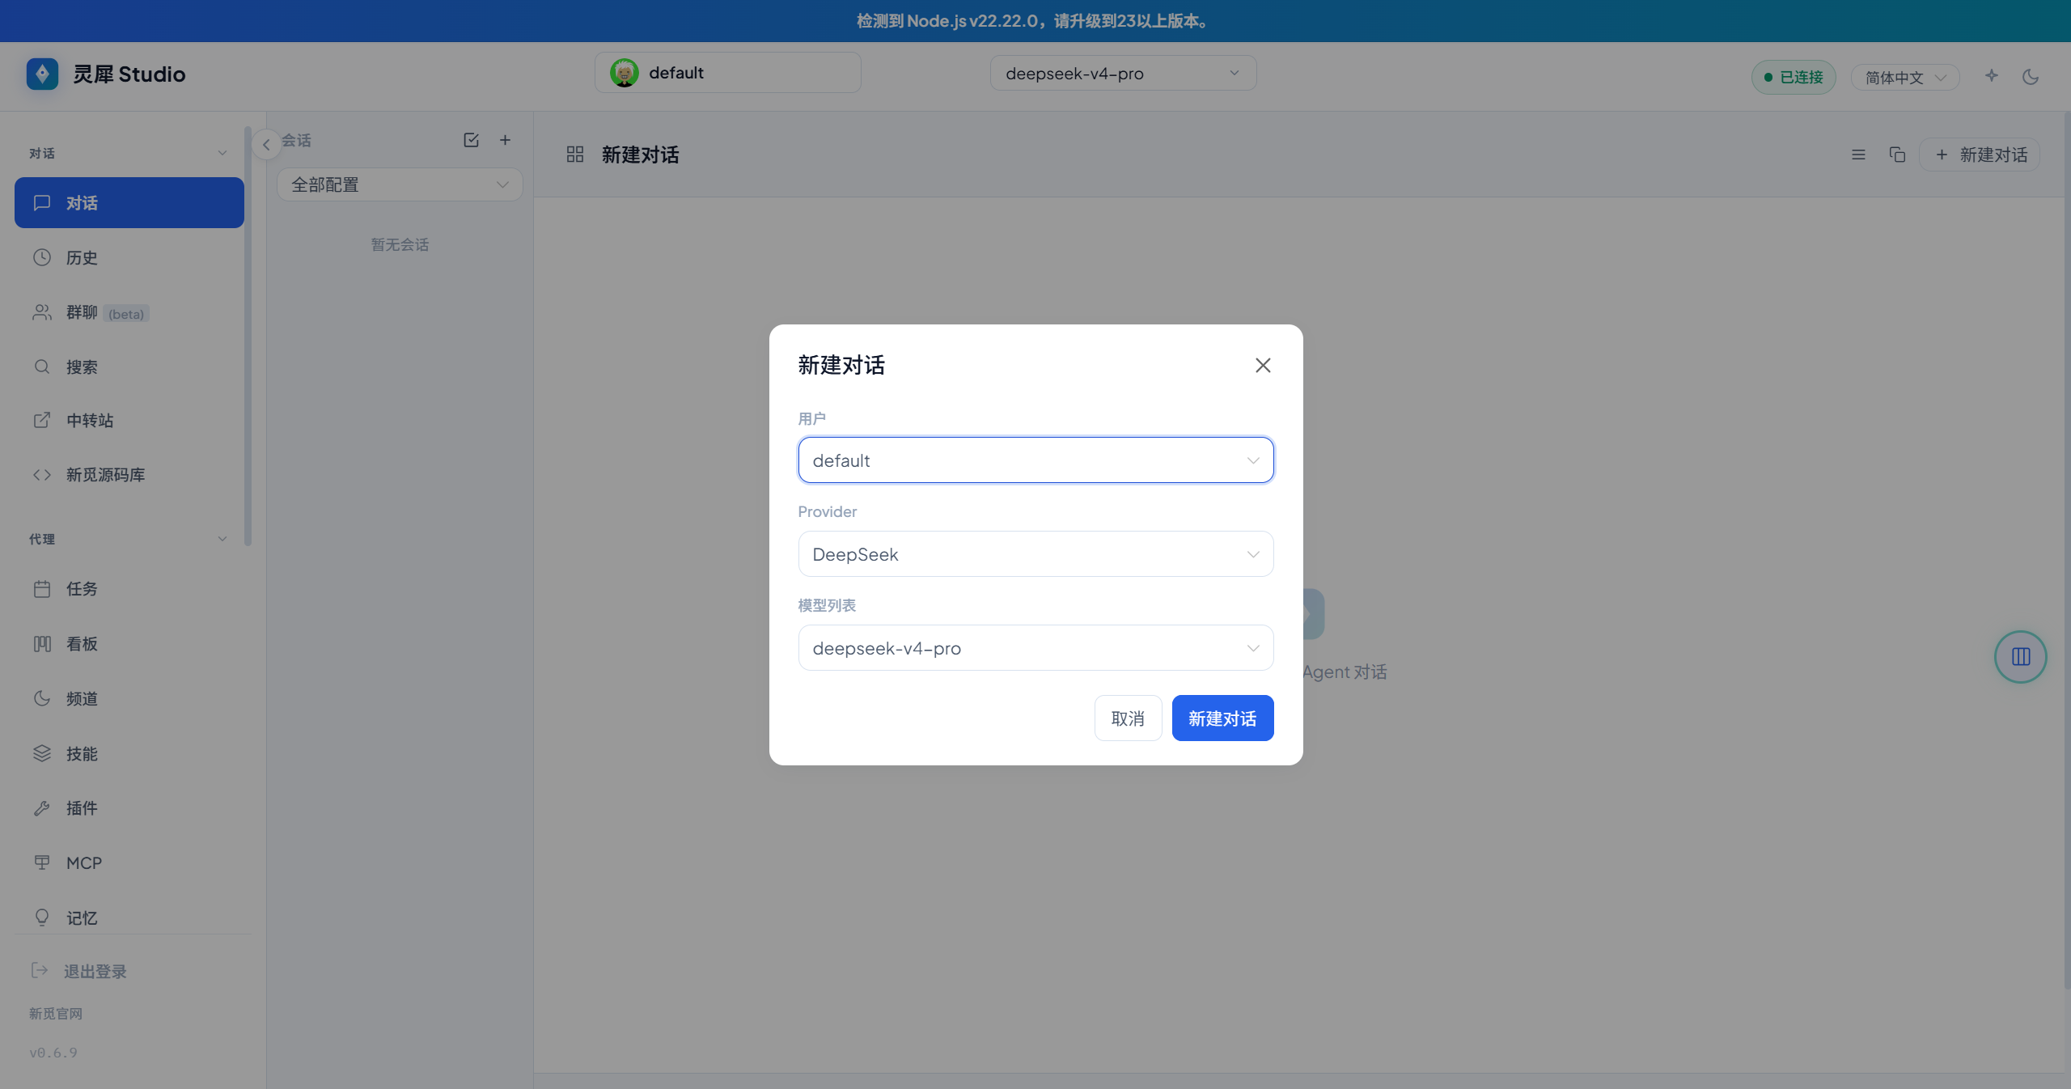Viewport: 2071px width, 1089px height.
Task: Add a session with the plus icon
Action: [x=506, y=140]
